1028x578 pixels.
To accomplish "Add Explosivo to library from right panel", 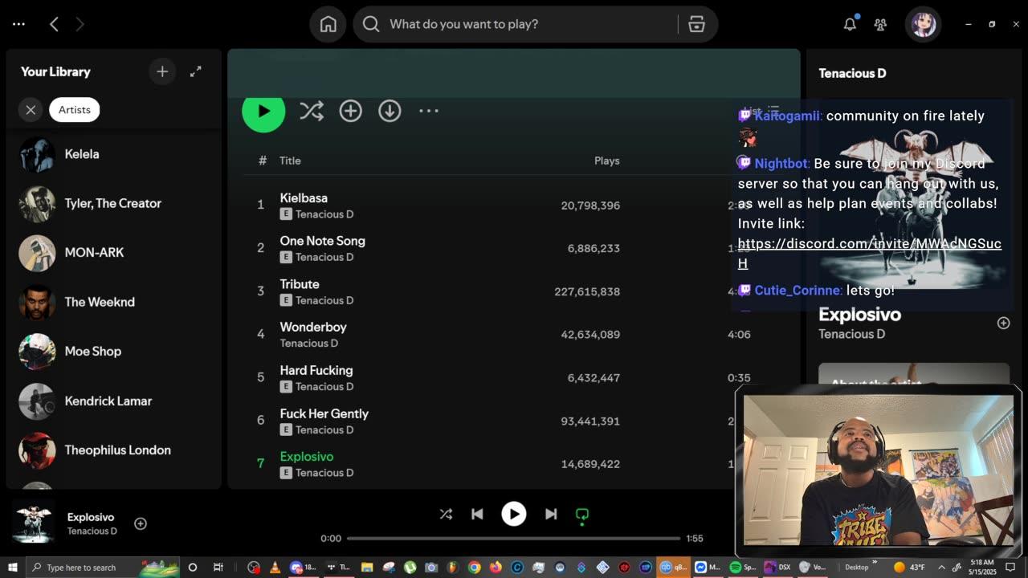I will pos(1003,323).
